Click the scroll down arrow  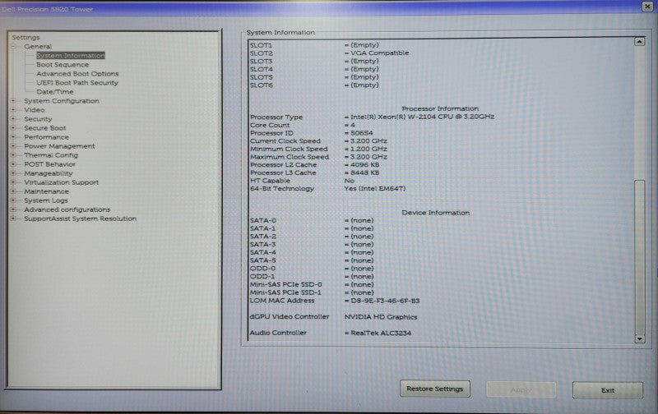coord(640,339)
